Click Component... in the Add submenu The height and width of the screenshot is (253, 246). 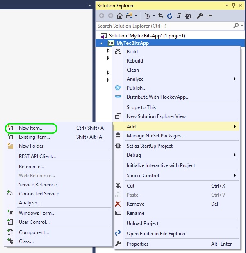click(58, 232)
